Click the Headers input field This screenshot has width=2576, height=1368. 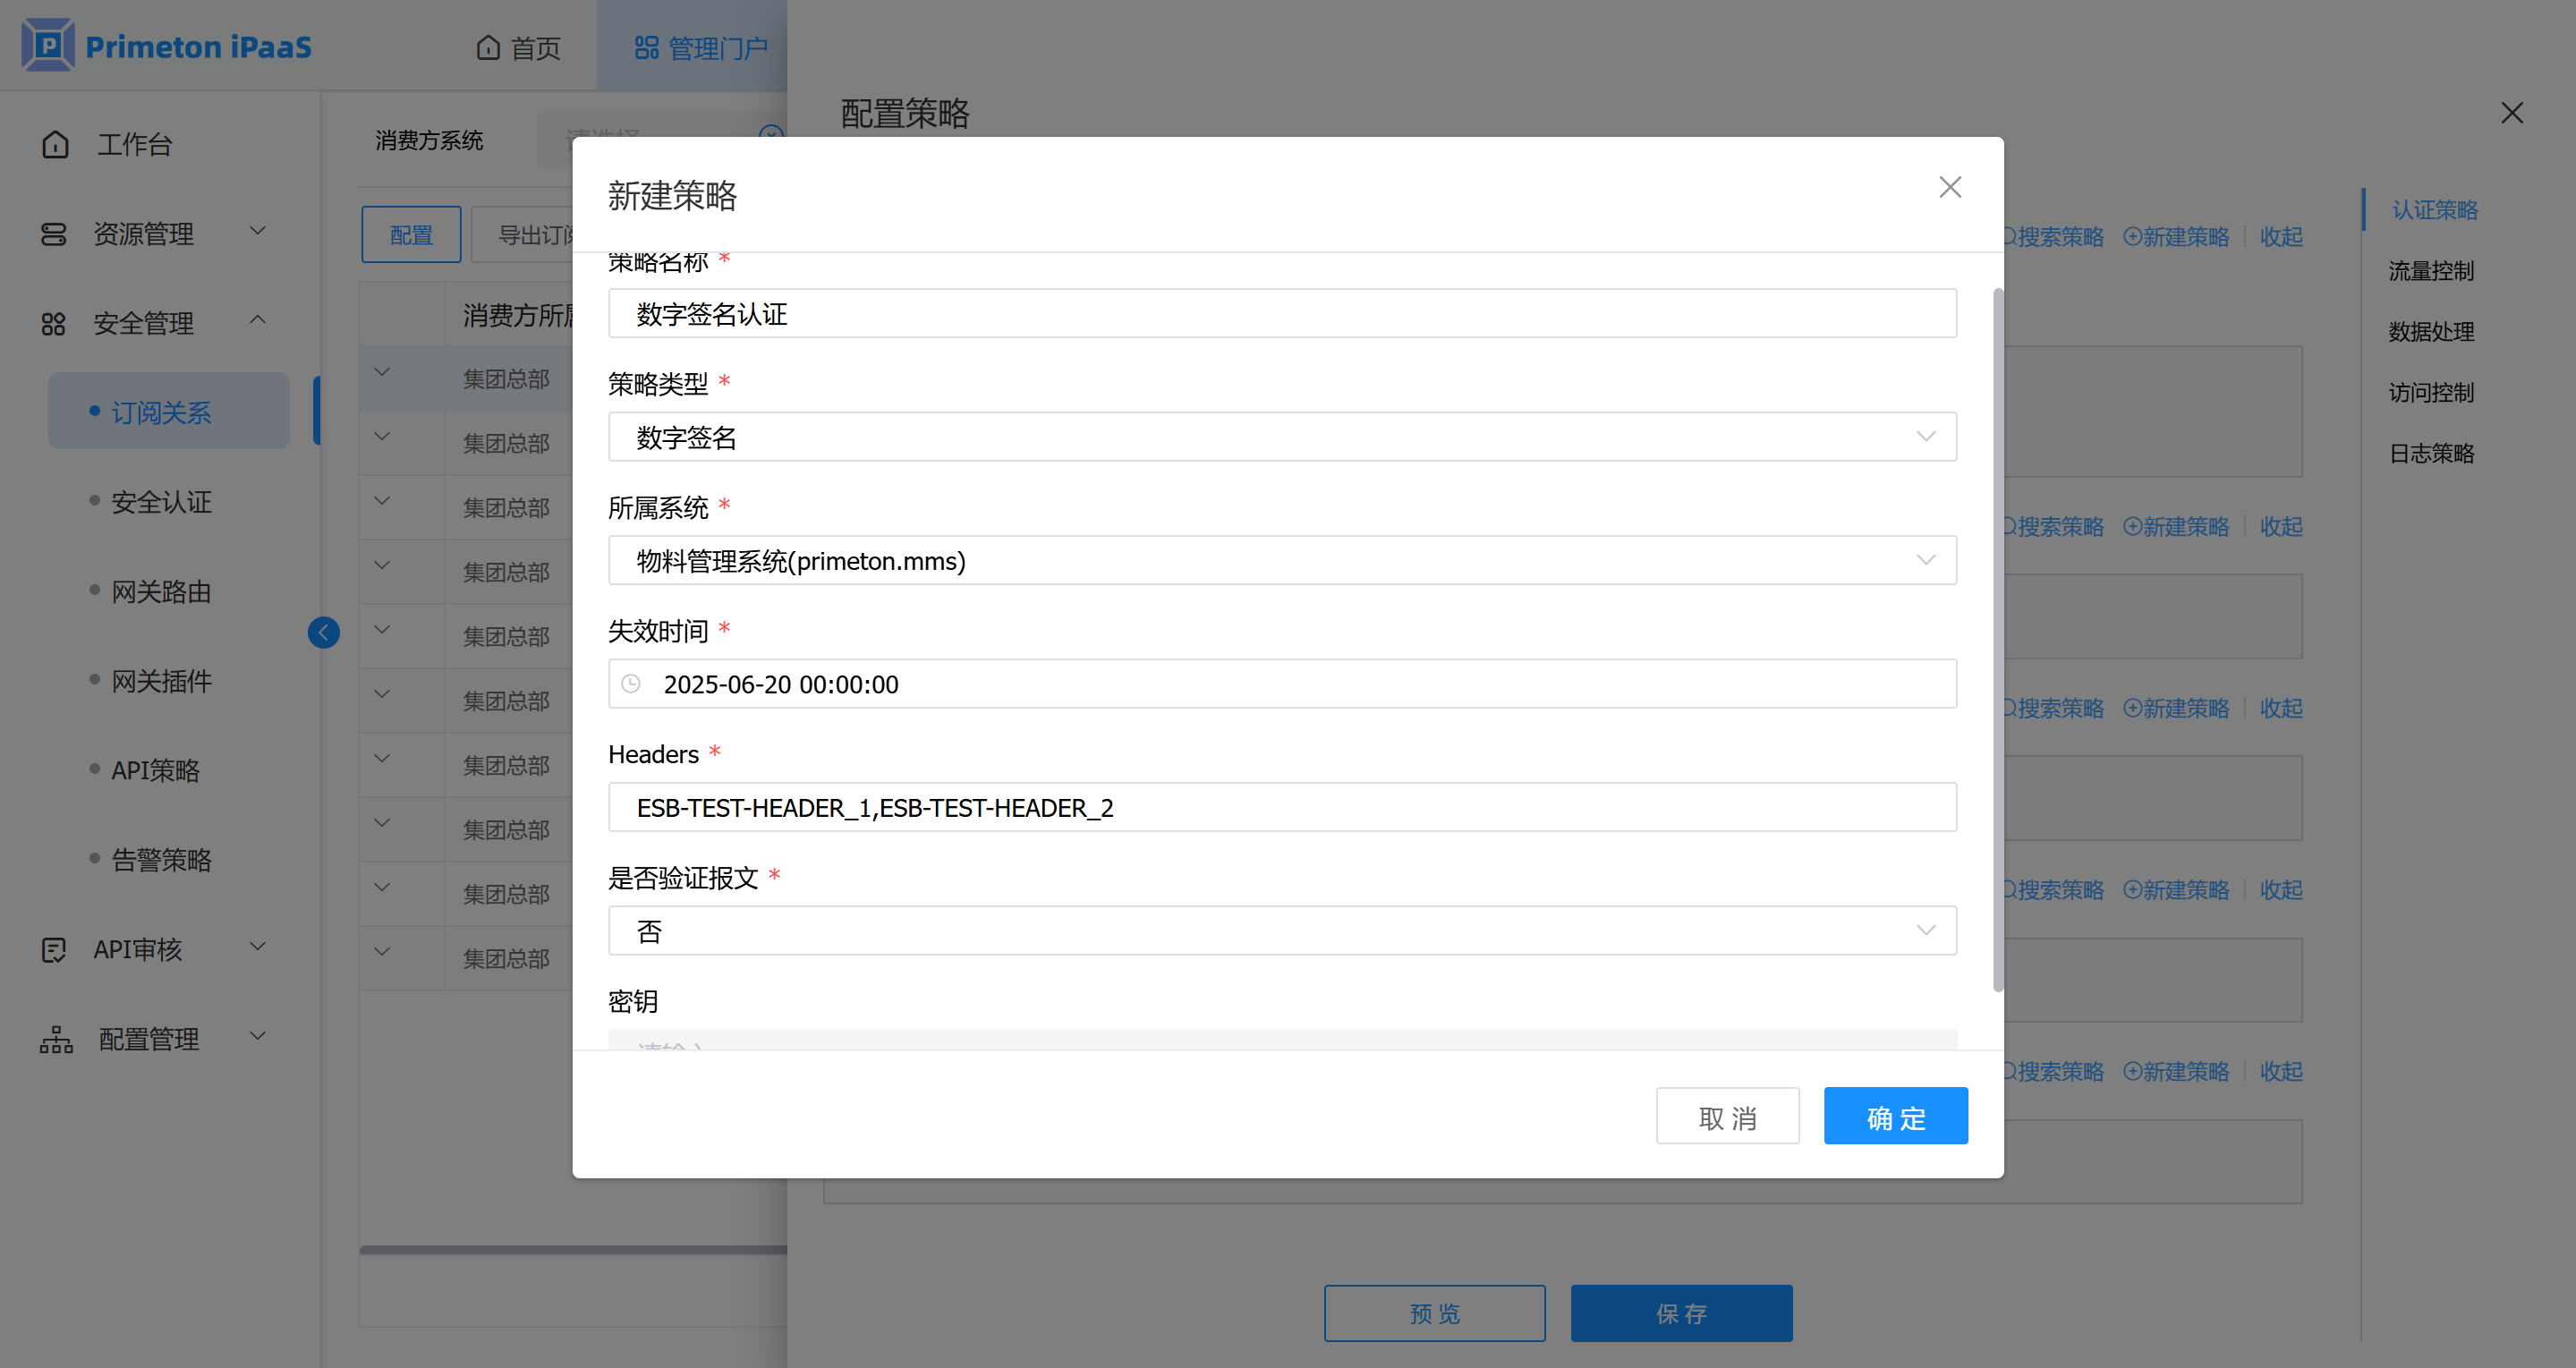(x=1281, y=808)
